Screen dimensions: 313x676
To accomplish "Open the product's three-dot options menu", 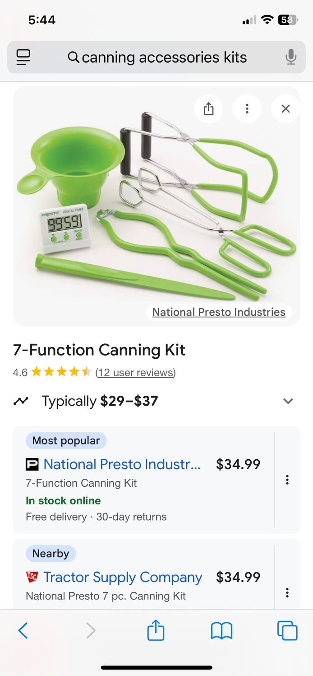I will coord(247,109).
